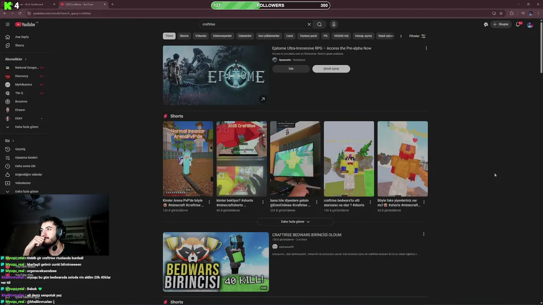
Task: Open the YouTube hamburger guide menu
Action: click(7, 24)
